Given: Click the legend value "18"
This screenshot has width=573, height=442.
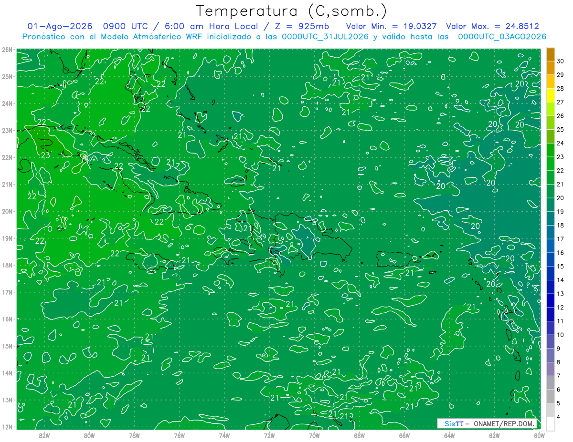Looking at the screenshot, I should (x=560, y=226).
